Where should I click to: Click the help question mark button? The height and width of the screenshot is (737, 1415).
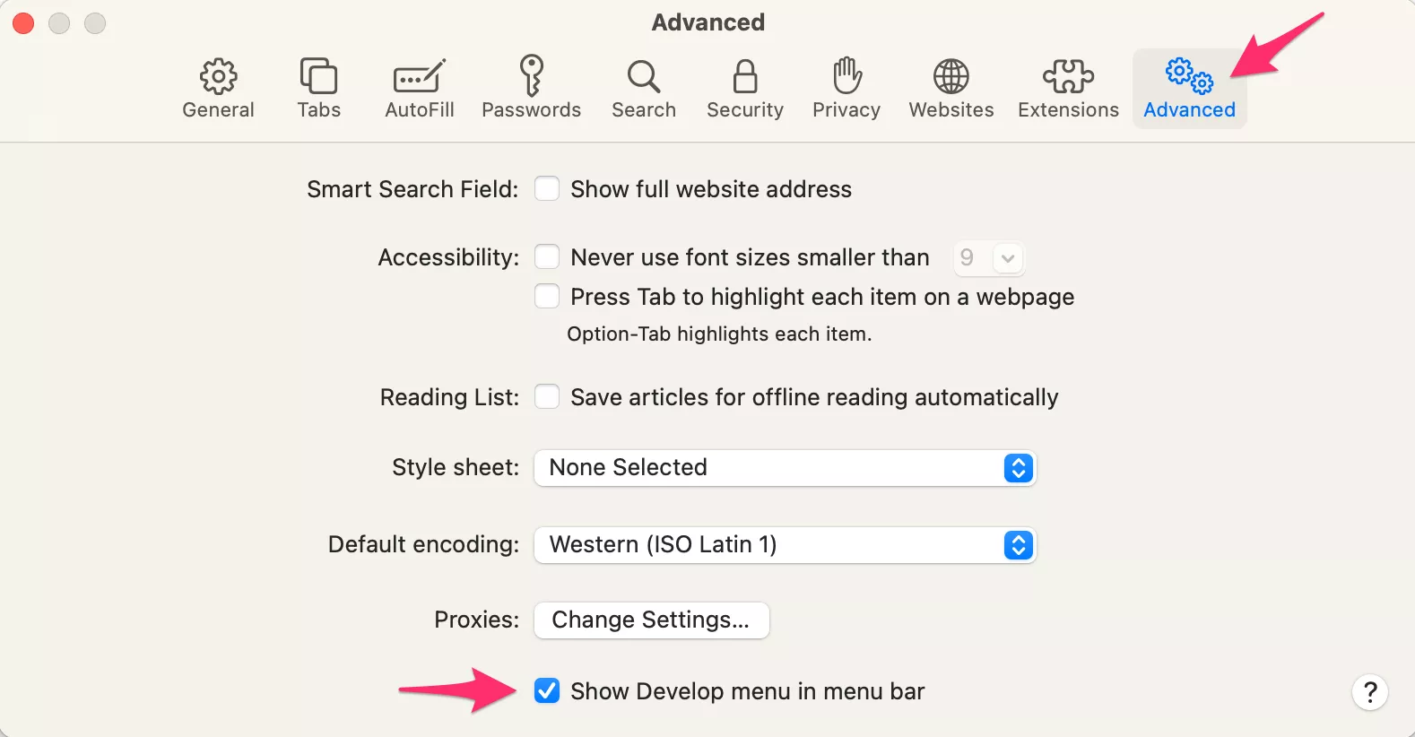tap(1369, 692)
